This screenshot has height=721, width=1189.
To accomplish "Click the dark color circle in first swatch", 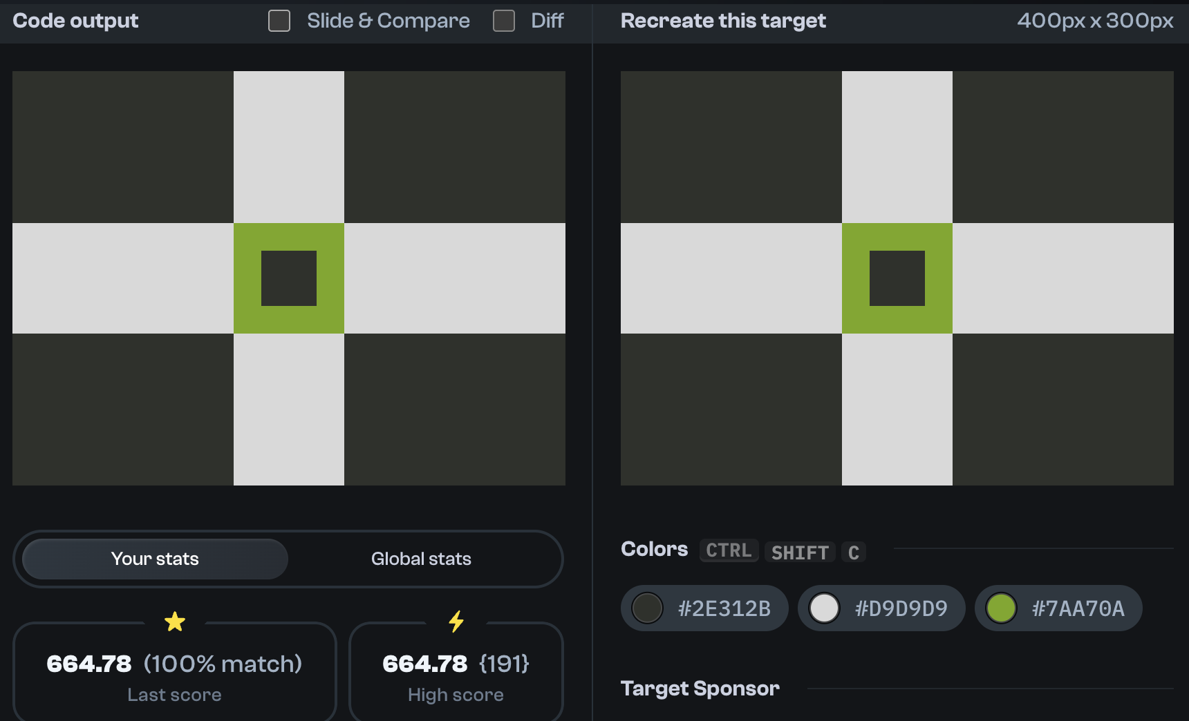I will 648,608.
